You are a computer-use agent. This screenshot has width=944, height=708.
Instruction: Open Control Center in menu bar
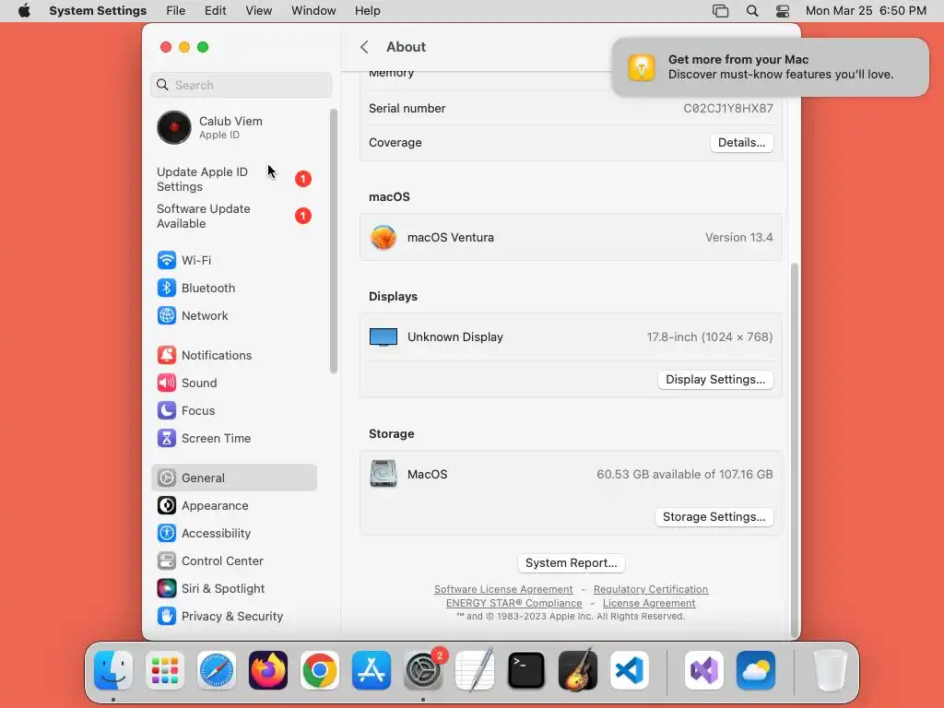(x=783, y=11)
